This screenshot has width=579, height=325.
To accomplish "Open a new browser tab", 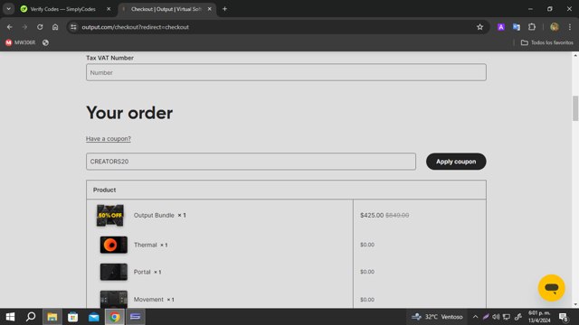I will coord(224,9).
